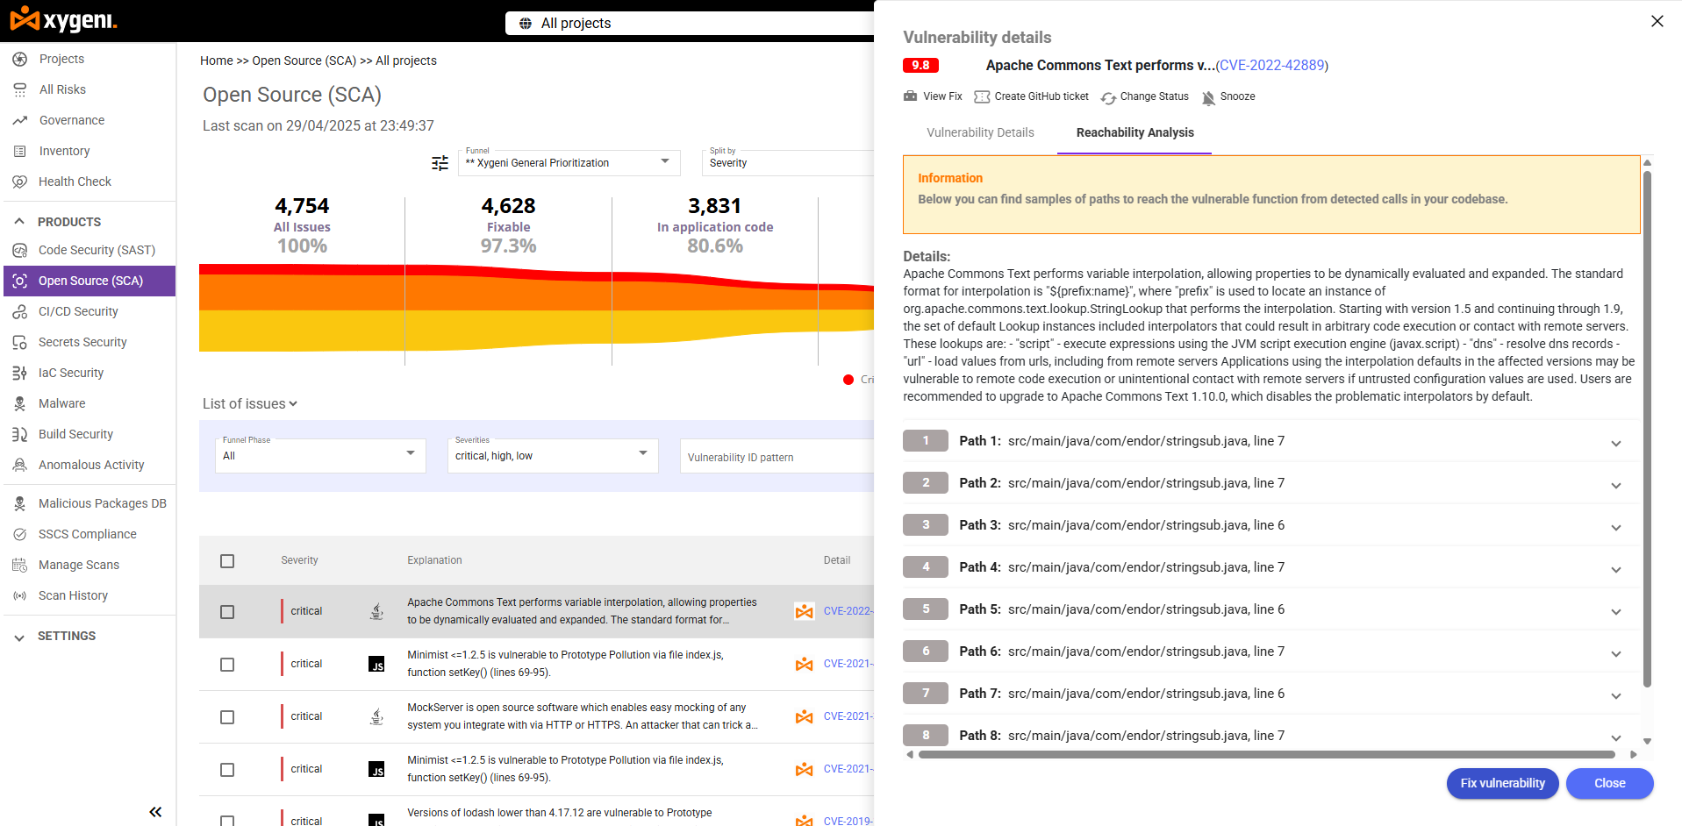Click the Close button
Image resolution: width=1682 pixels, height=826 pixels.
tap(1609, 783)
